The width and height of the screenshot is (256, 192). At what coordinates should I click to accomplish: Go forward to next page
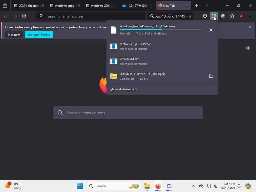click(15, 16)
